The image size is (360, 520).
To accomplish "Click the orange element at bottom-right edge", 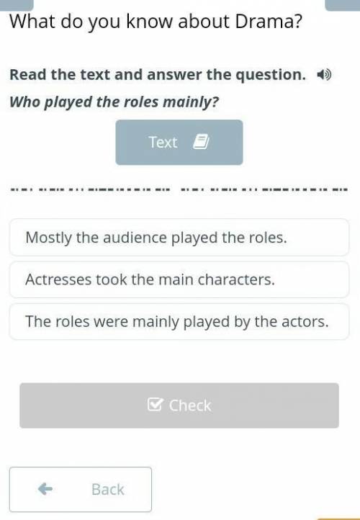I will [x=338, y=519].
